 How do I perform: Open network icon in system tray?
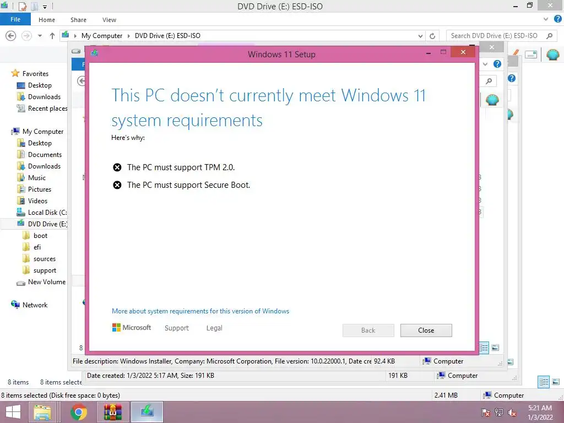499,413
